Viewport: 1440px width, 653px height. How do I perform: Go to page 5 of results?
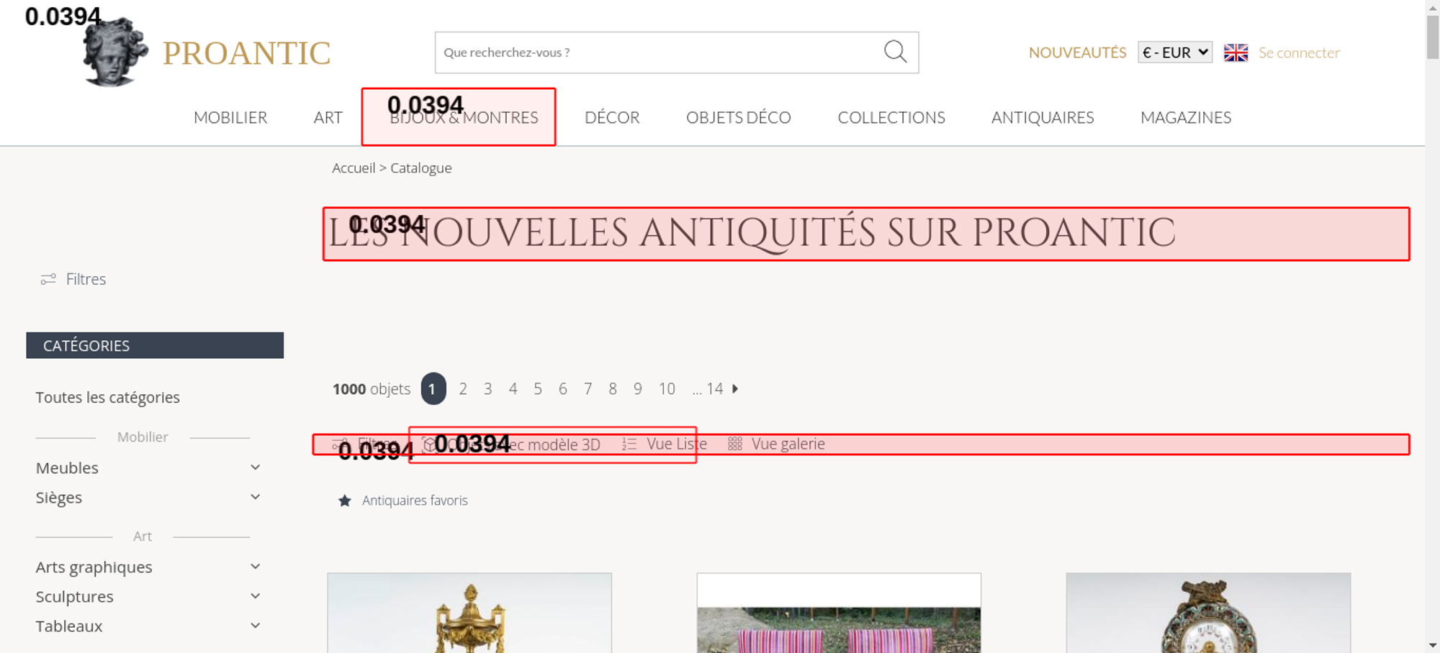[x=538, y=389]
